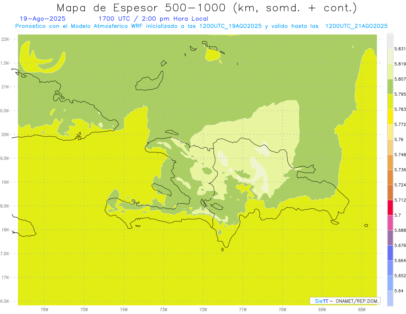This screenshot has width=406, height=314.
Task: Pick the dark blue swatch between 5.676 and 5.664
Action: pyautogui.click(x=390, y=253)
